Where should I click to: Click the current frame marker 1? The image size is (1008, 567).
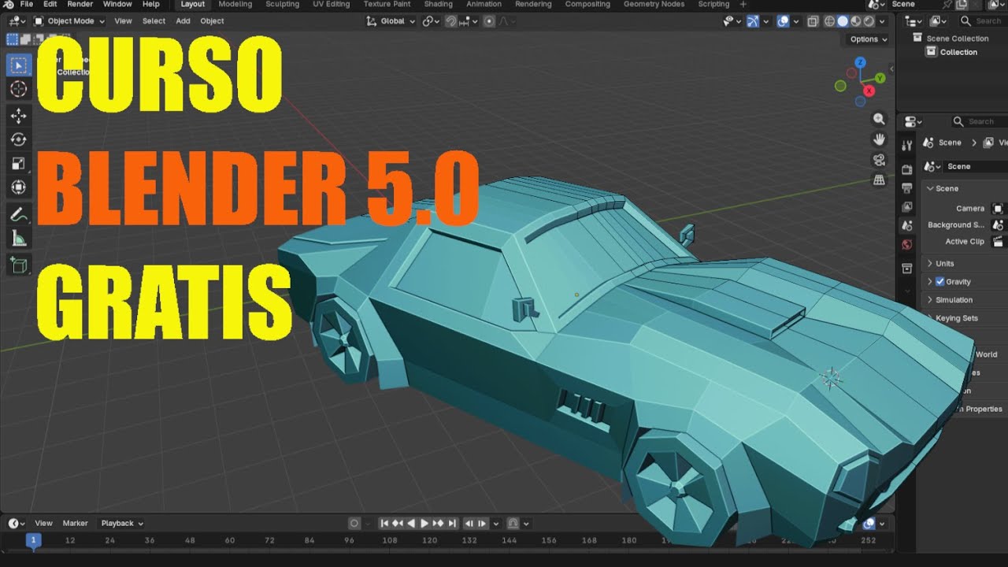click(x=33, y=540)
